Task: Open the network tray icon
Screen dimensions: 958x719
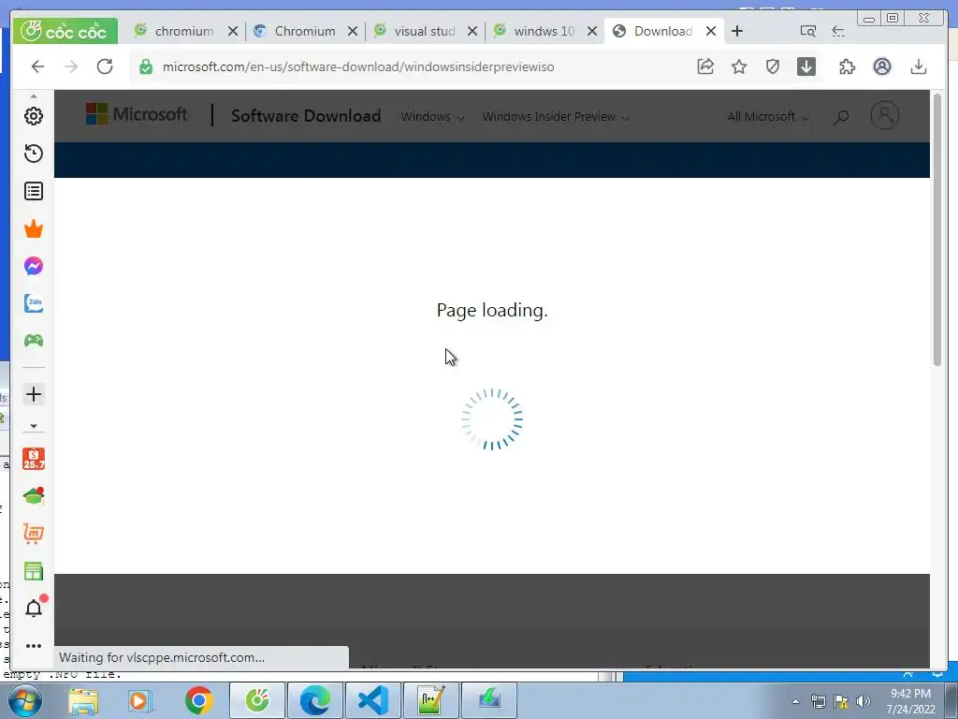Action: click(x=818, y=701)
